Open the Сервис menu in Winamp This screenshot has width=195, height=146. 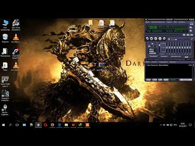point(169,22)
